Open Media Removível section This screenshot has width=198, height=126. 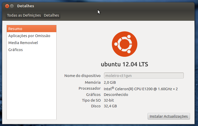click(31, 43)
